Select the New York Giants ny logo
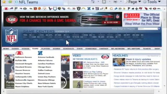The height and width of the screenshot is (94, 167). 97,9
